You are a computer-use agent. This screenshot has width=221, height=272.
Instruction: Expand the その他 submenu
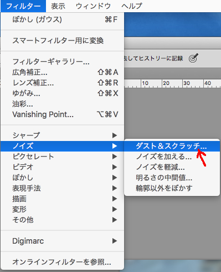[x=62, y=220]
